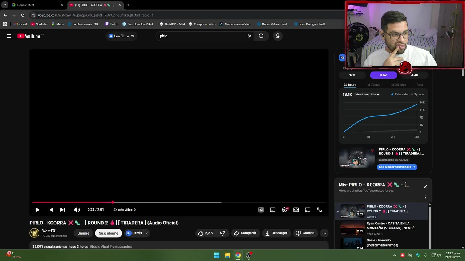Open the WestEX channel name link
The width and height of the screenshot is (465, 261).
49,231
